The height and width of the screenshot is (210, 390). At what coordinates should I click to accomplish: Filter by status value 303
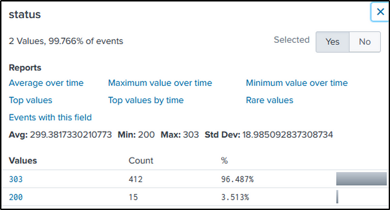(16, 179)
